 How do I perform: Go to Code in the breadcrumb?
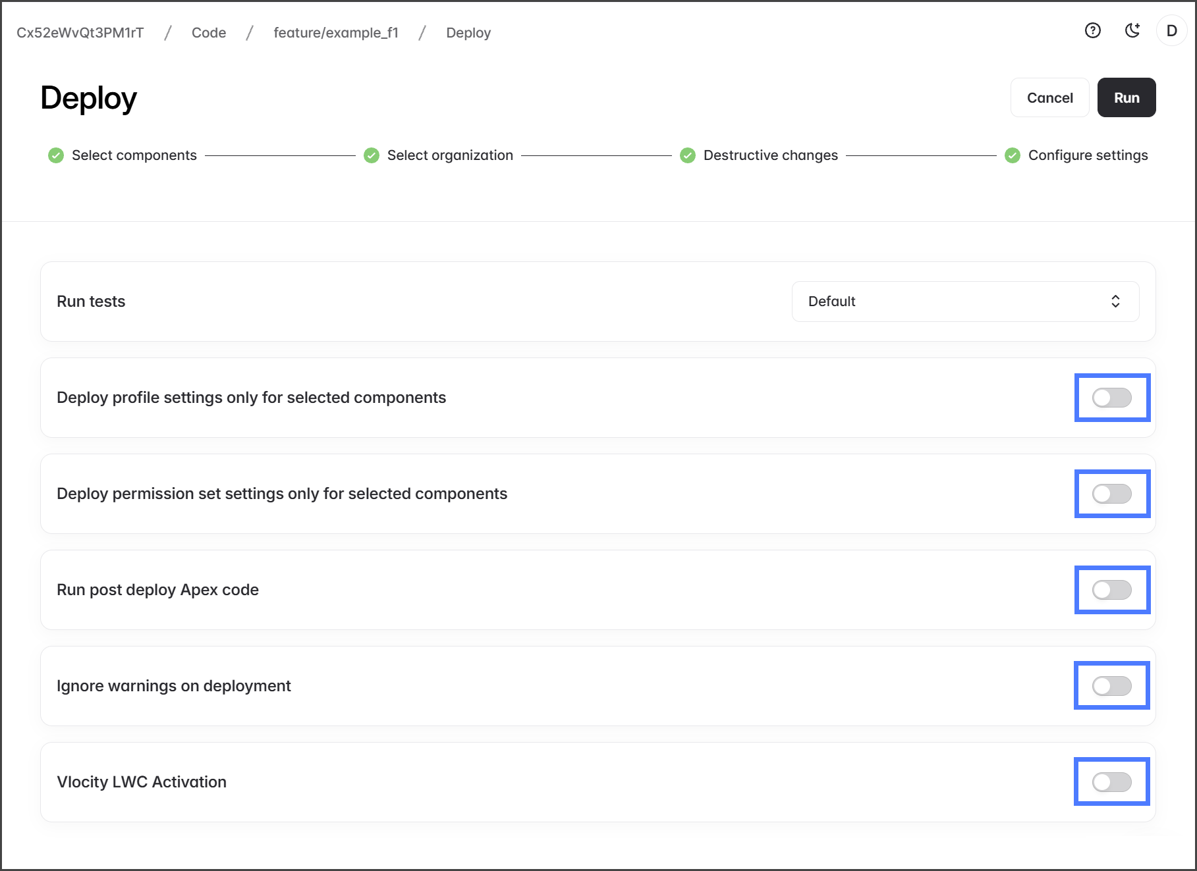pyautogui.click(x=209, y=33)
